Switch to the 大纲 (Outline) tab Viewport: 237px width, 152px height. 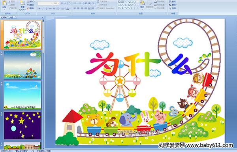pyautogui.click(x=11, y=17)
